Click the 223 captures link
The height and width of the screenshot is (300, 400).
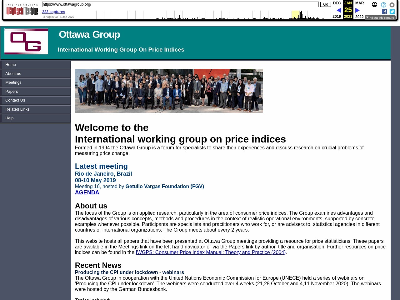click(x=53, y=12)
